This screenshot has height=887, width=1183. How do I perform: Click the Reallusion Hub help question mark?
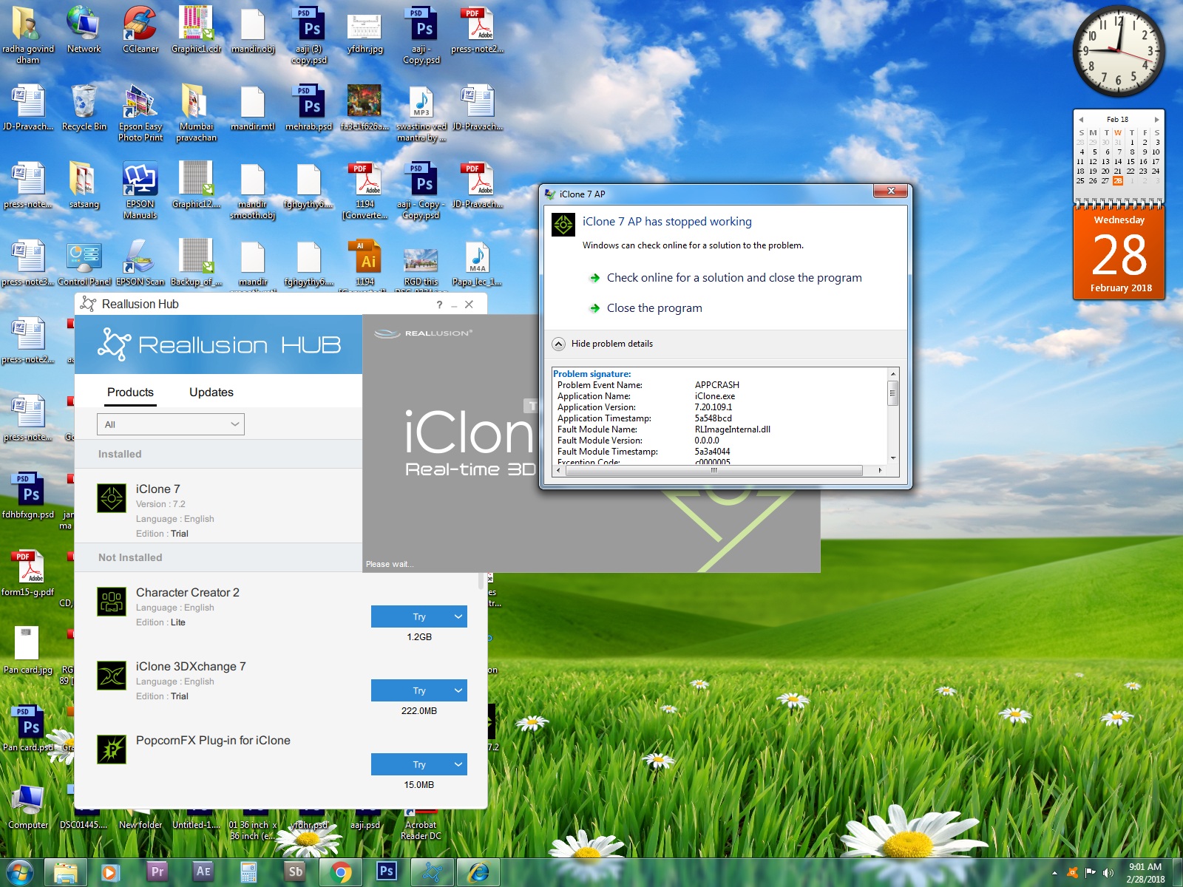[x=439, y=305]
